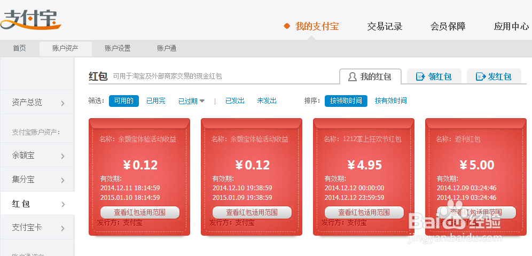Click the person icon on 我的红包 tab
This screenshot has height=256, width=532.
(x=352, y=77)
